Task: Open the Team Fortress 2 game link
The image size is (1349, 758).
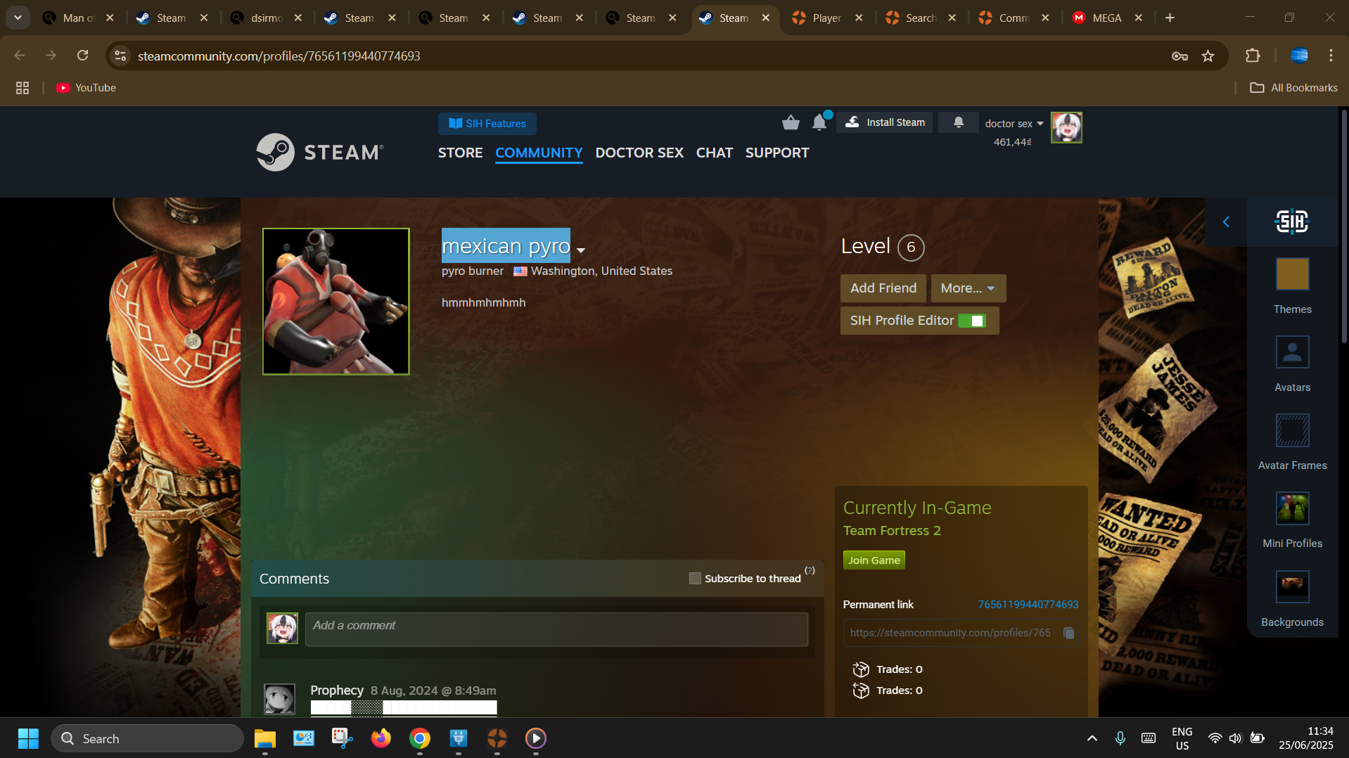Action: tap(891, 531)
